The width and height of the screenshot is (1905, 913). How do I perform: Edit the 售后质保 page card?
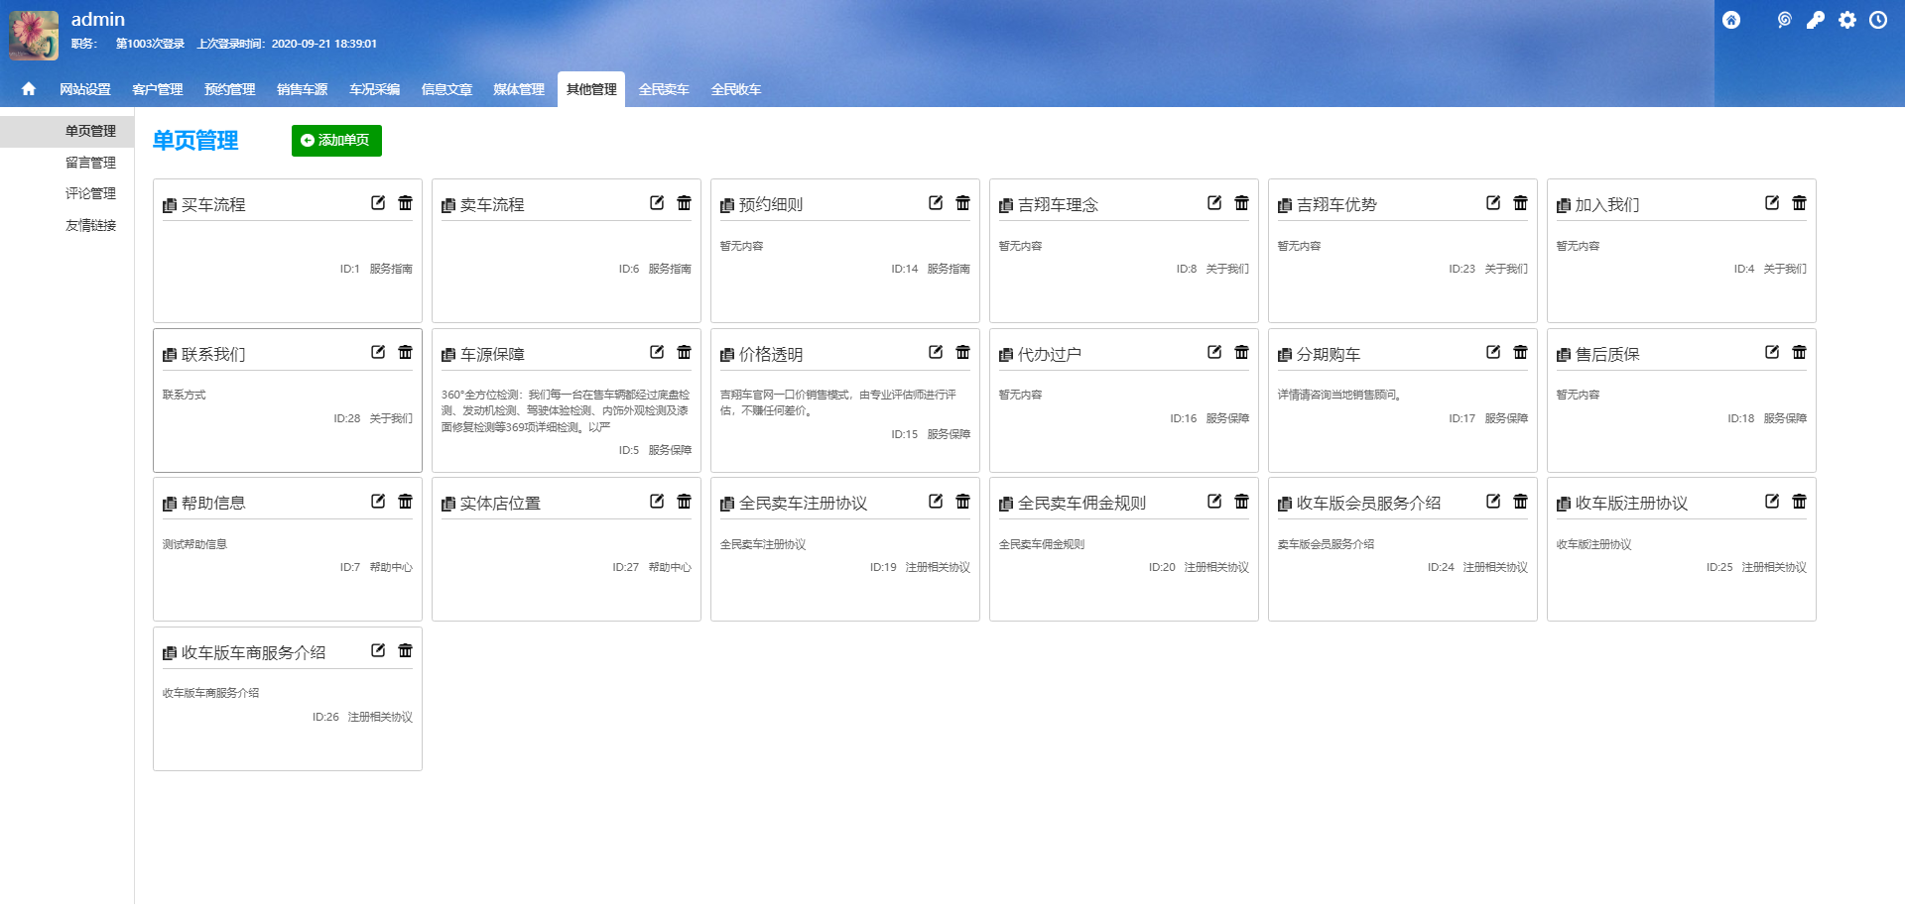pyautogui.click(x=1772, y=352)
